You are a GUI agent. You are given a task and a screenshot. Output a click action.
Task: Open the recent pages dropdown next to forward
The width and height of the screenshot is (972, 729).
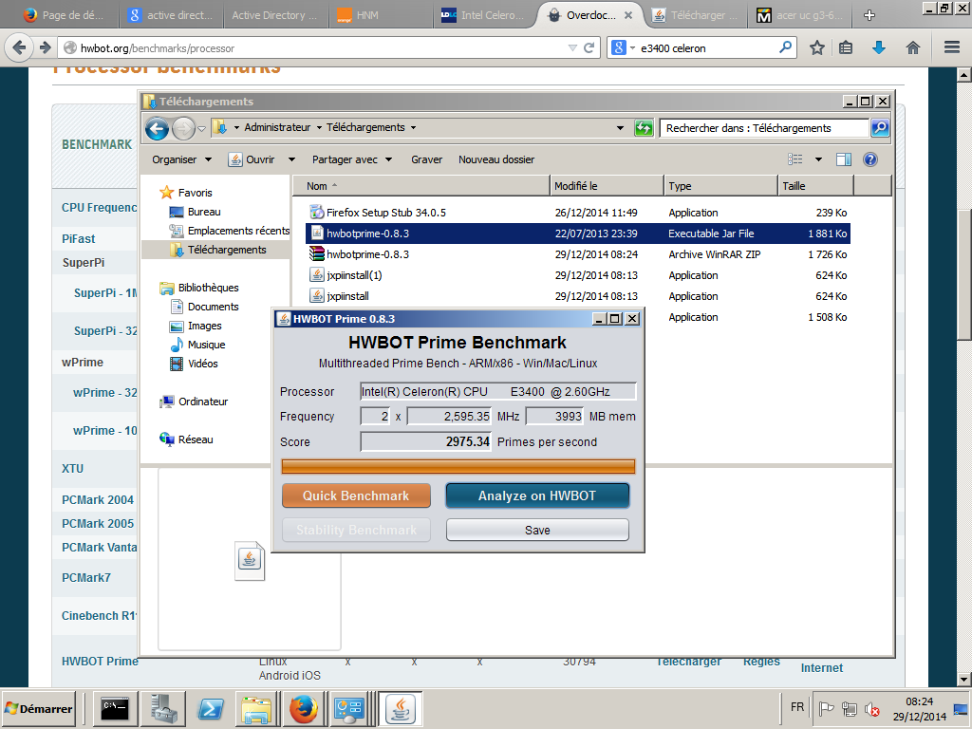click(x=201, y=129)
